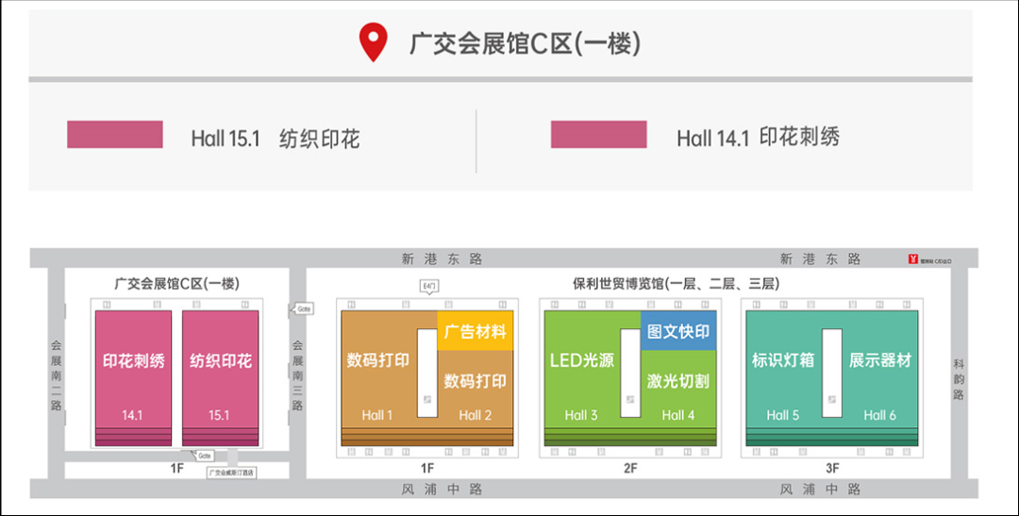This screenshot has height=516, width=1019.
Task: Click the 风浦中路 label below Hall 1 and Hall 2
Action: [442, 489]
